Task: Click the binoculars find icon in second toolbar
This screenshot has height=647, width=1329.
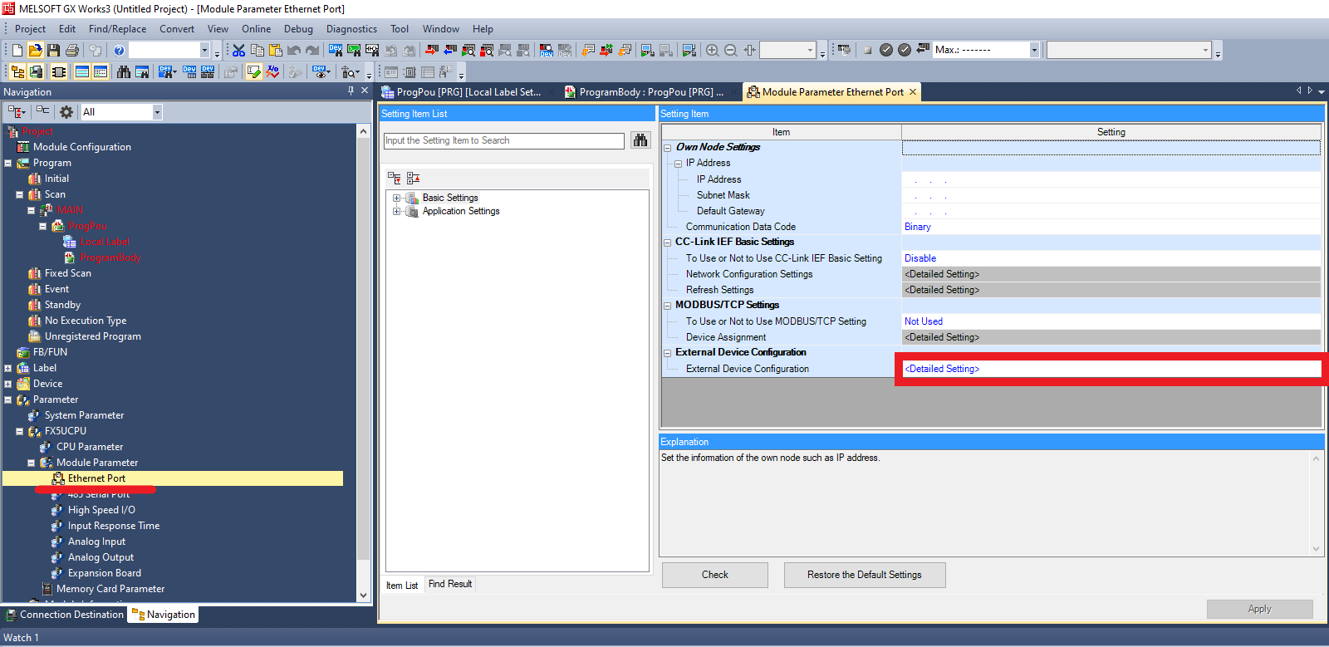Action: [124, 72]
